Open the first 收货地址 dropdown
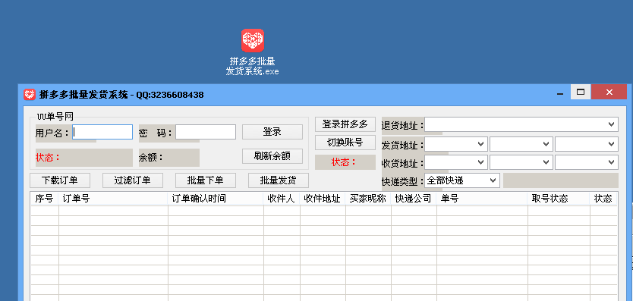 456,162
